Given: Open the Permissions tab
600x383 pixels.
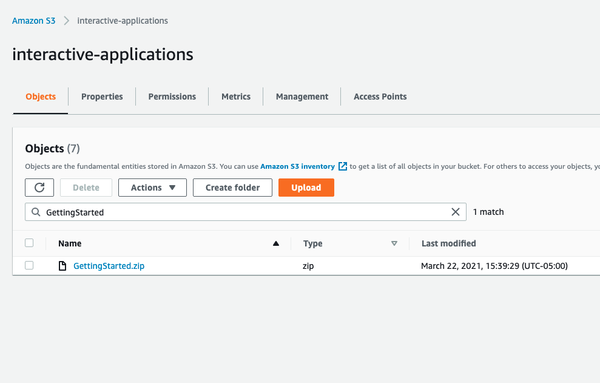Looking at the screenshot, I should [x=172, y=97].
